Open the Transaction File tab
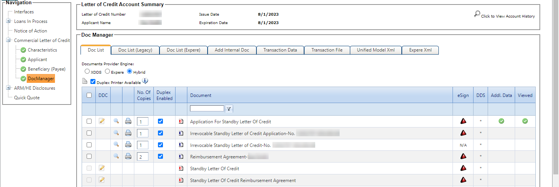The width and height of the screenshot is (559, 187). tap(327, 50)
